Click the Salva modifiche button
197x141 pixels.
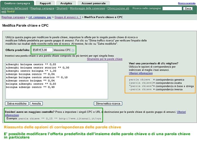point(17,103)
